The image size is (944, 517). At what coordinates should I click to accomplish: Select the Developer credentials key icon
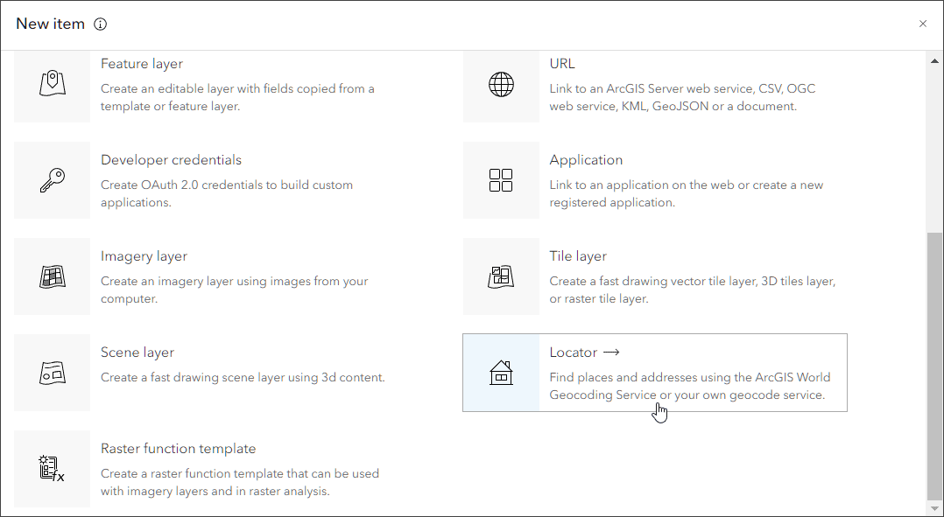53,180
